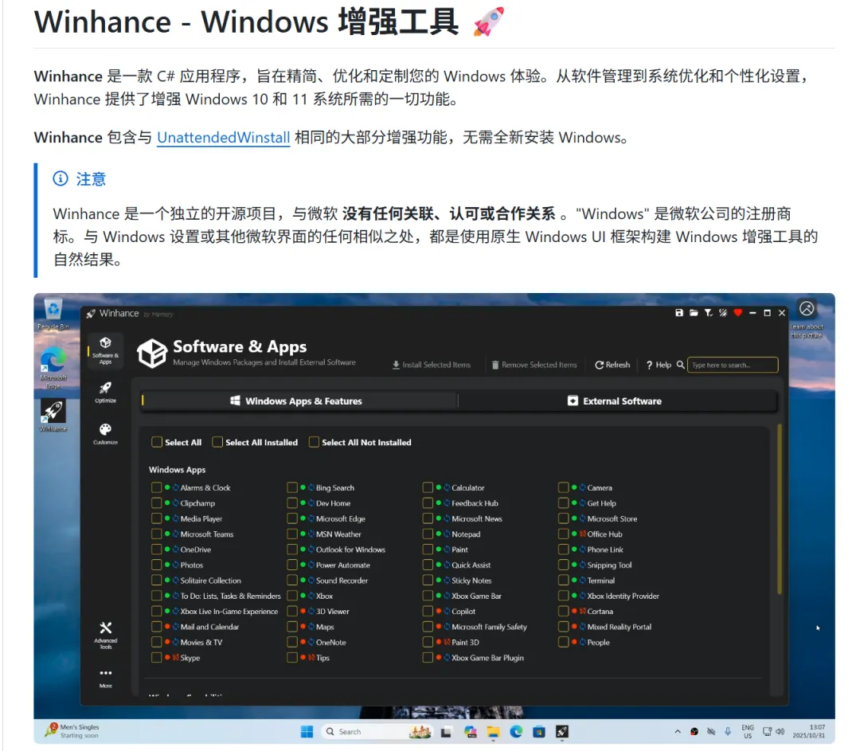
Task: Click the volume speaker icon in tray
Action: coord(780,731)
